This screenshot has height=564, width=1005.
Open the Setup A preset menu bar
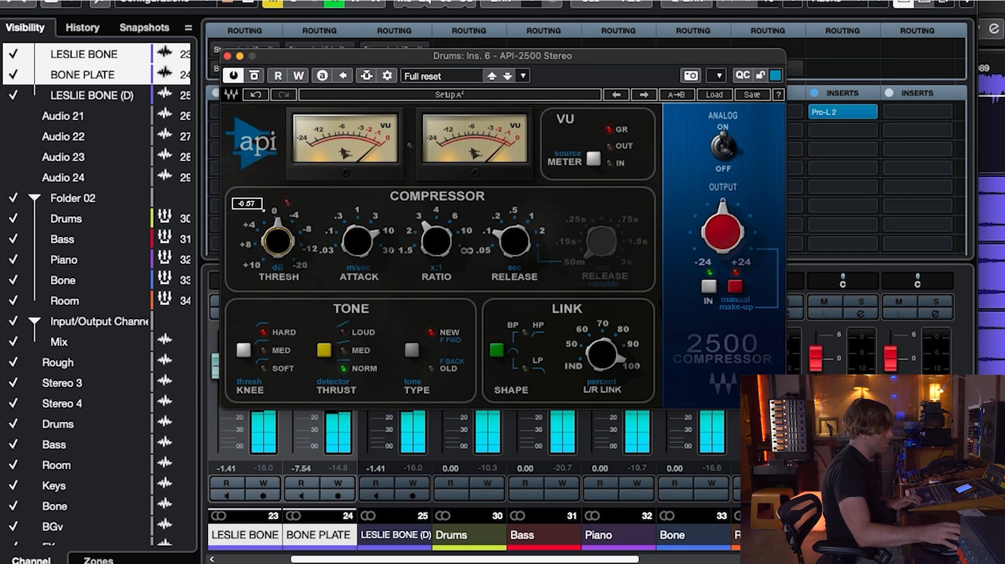click(x=450, y=95)
